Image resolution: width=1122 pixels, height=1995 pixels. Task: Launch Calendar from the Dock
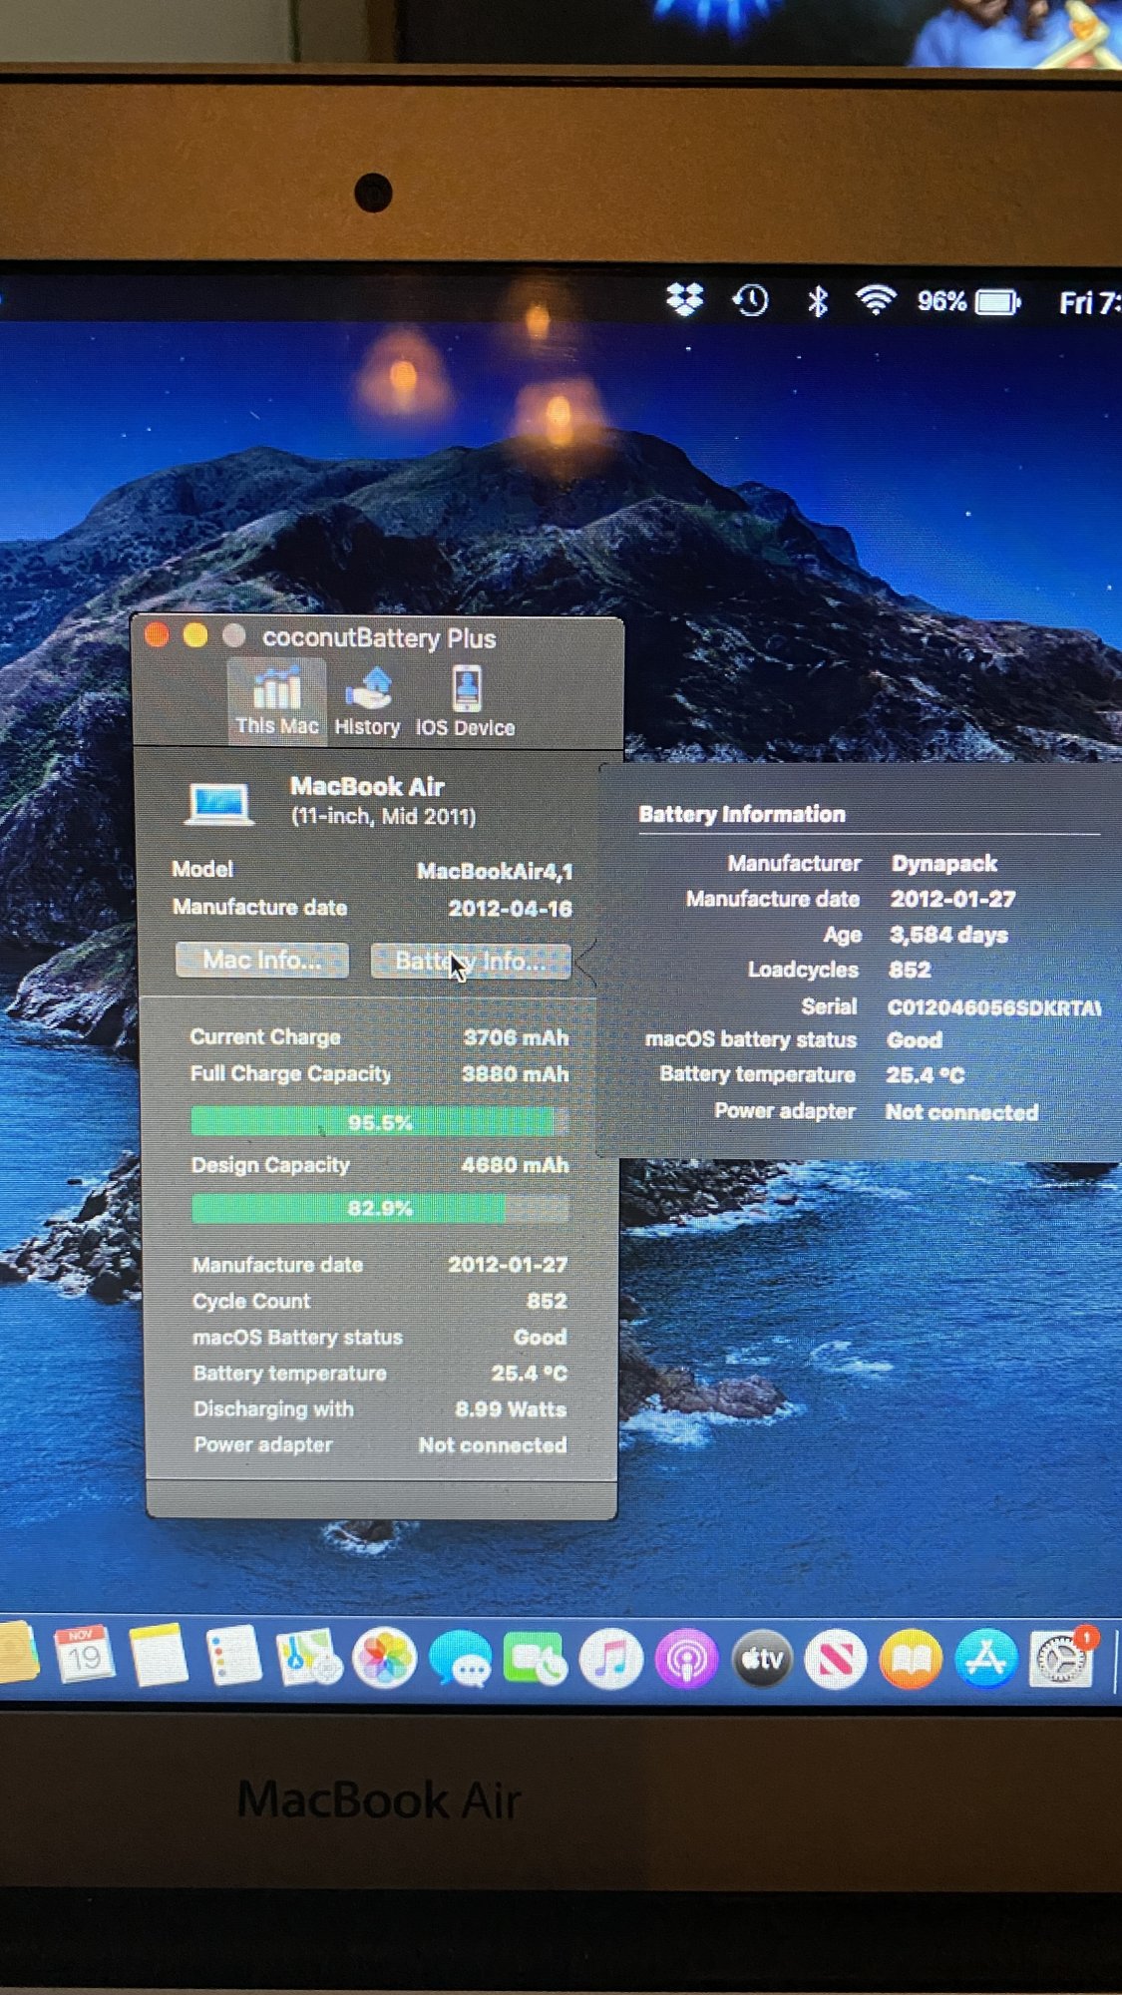point(85,1656)
